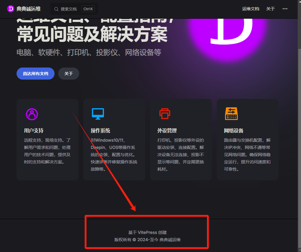
Task: Click the search magnifier icon
Action: point(56,9)
